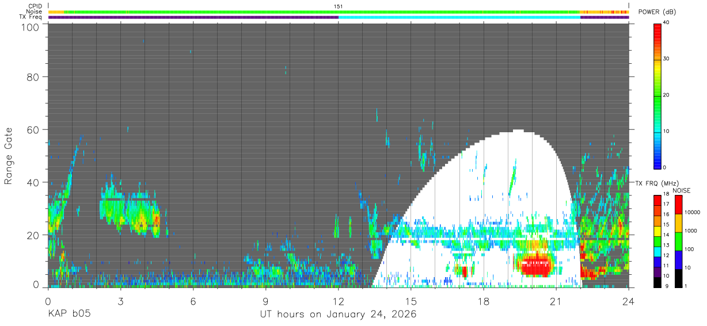
Task: Click the x-axis tick label '12'
Action: (338, 301)
